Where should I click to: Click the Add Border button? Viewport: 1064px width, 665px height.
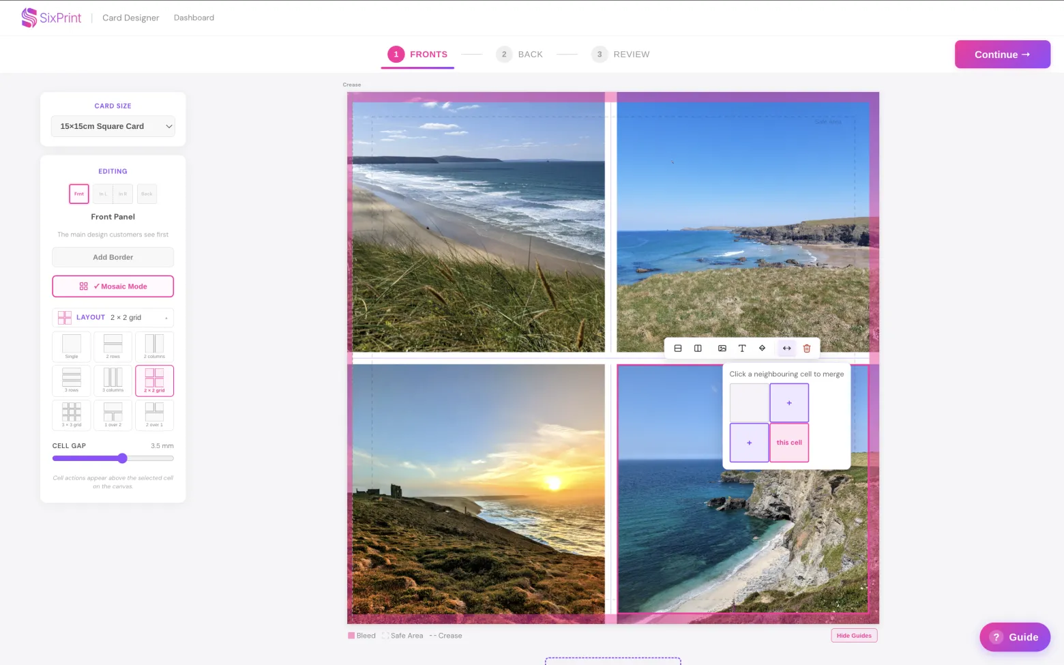point(113,257)
